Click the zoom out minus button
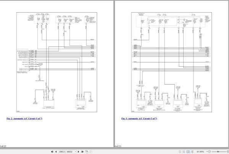This screenshot has height=154, width=229. pos(210,152)
